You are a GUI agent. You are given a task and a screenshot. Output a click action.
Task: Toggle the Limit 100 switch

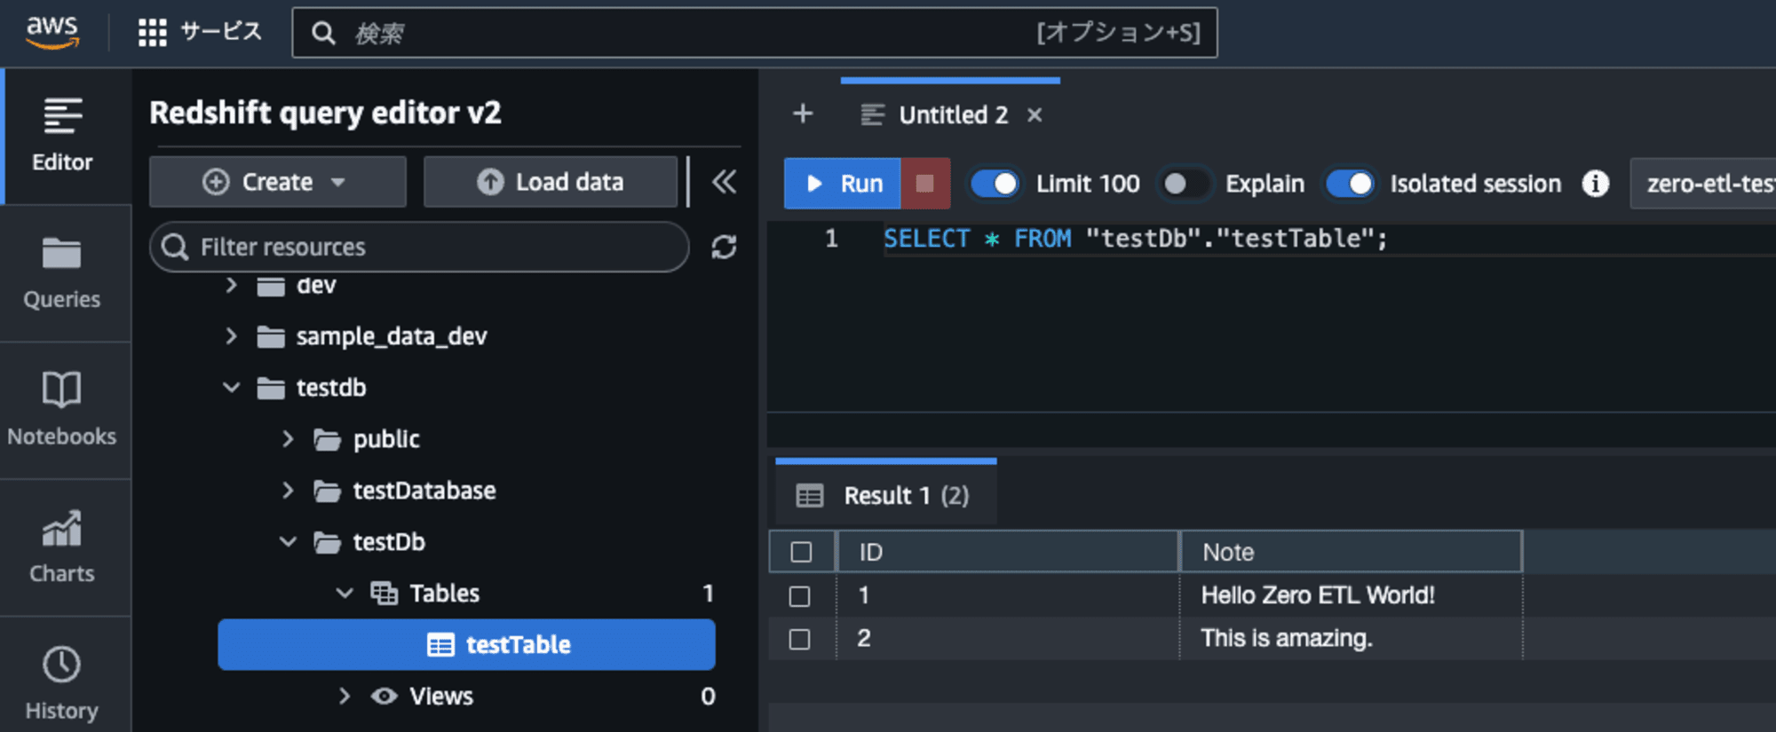point(995,184)
